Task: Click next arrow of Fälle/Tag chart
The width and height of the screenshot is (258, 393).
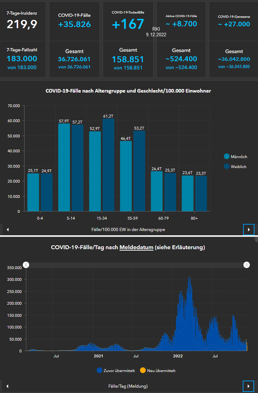Action: click(x=248, y=386)
